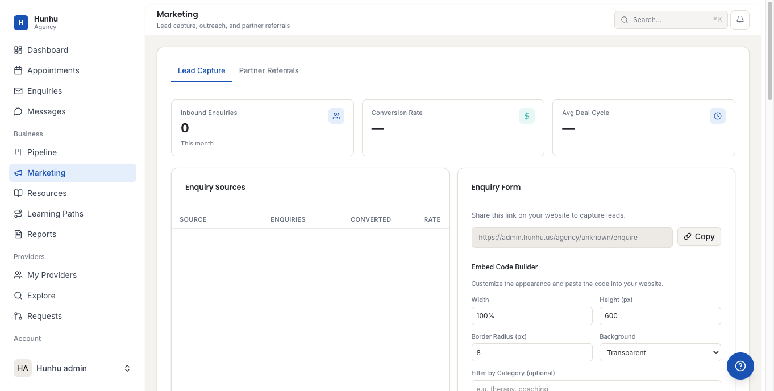
Task: Go to Learning Paths
Action: 73,214
